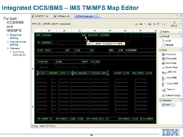Select the System Message palette tool
The width and height of the screenshot is (183, 137).
(x=171, y=95)
